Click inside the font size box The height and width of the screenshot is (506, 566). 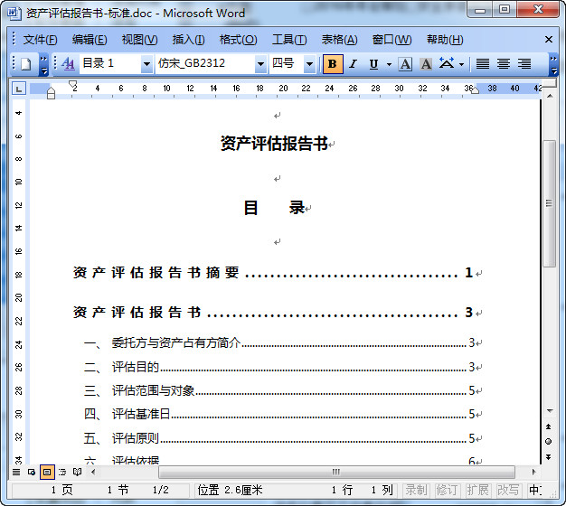click(x=287, y=64)
